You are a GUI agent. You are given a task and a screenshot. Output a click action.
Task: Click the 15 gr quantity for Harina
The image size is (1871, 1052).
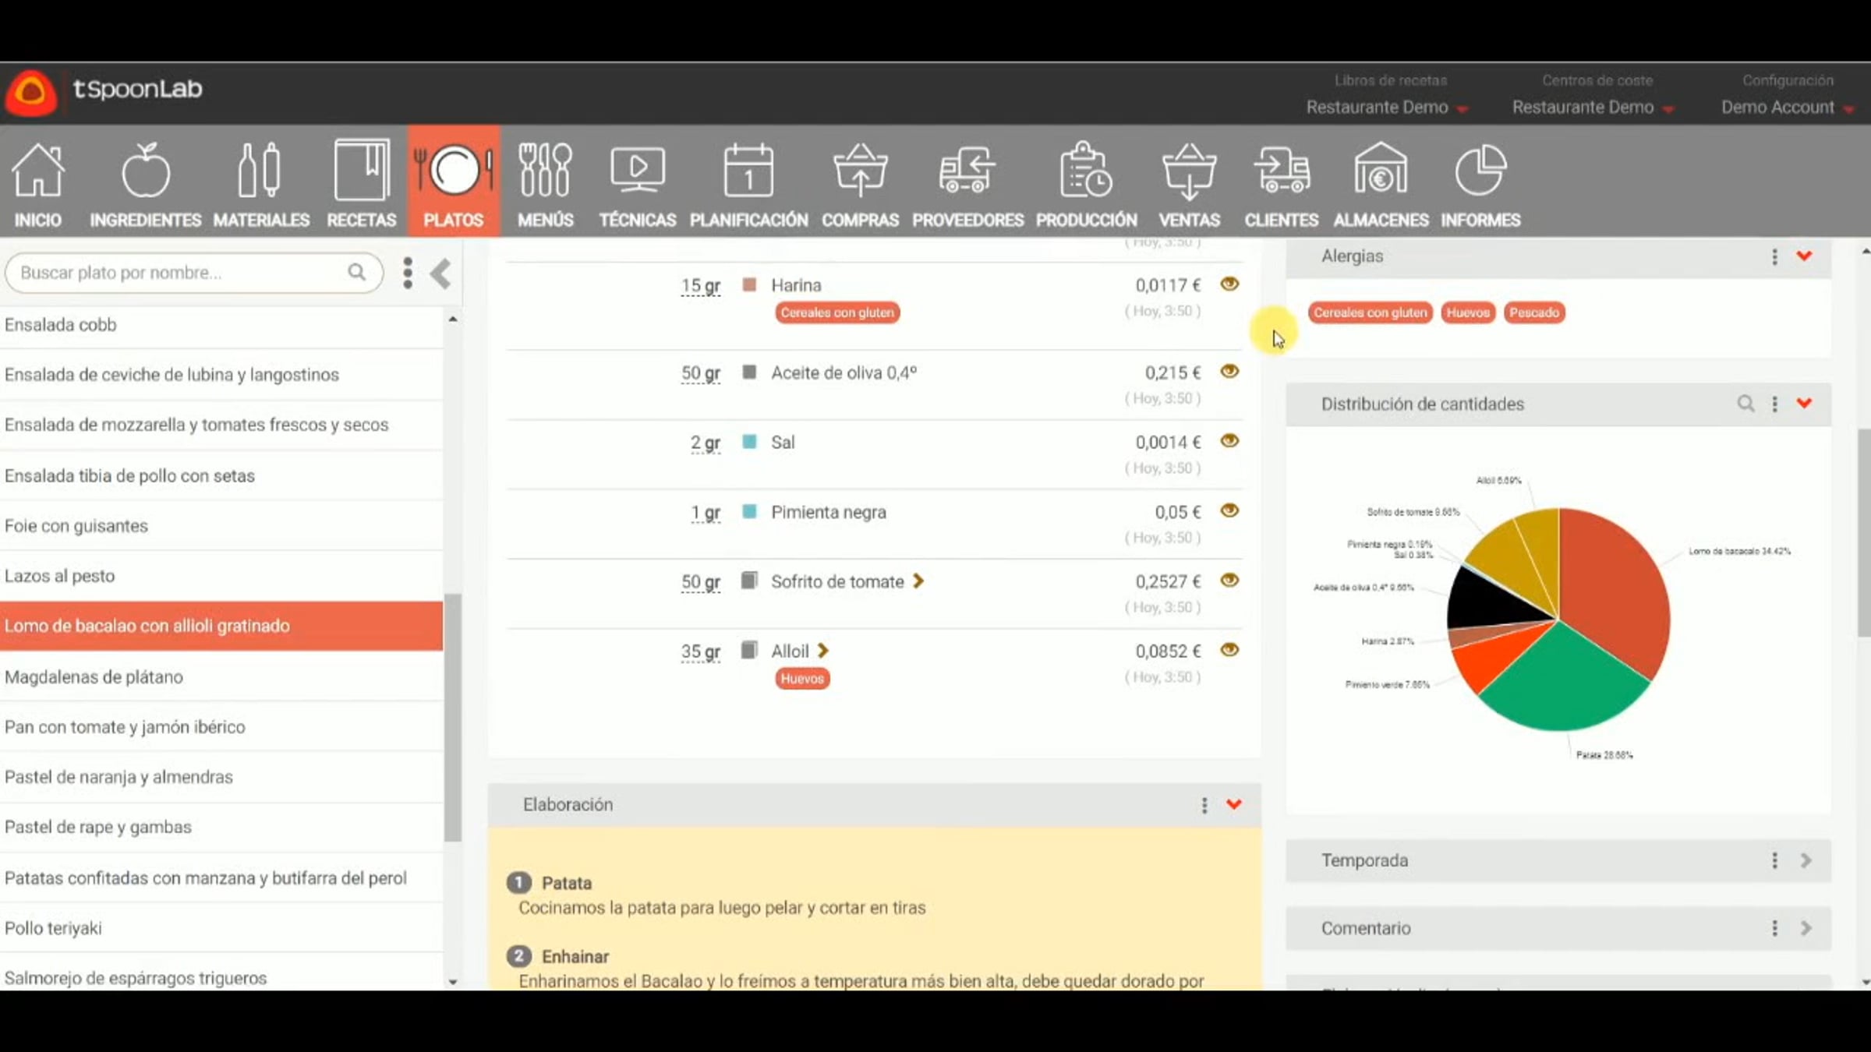coord(701,286)
